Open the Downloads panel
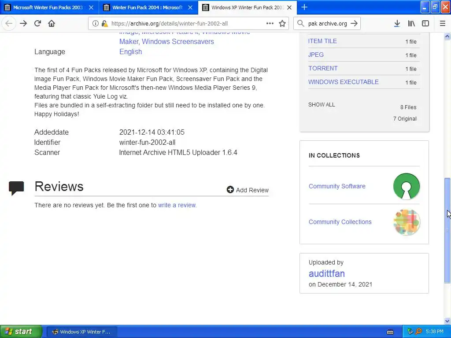This screenshot has height=338, width=451. pos(397,24)
